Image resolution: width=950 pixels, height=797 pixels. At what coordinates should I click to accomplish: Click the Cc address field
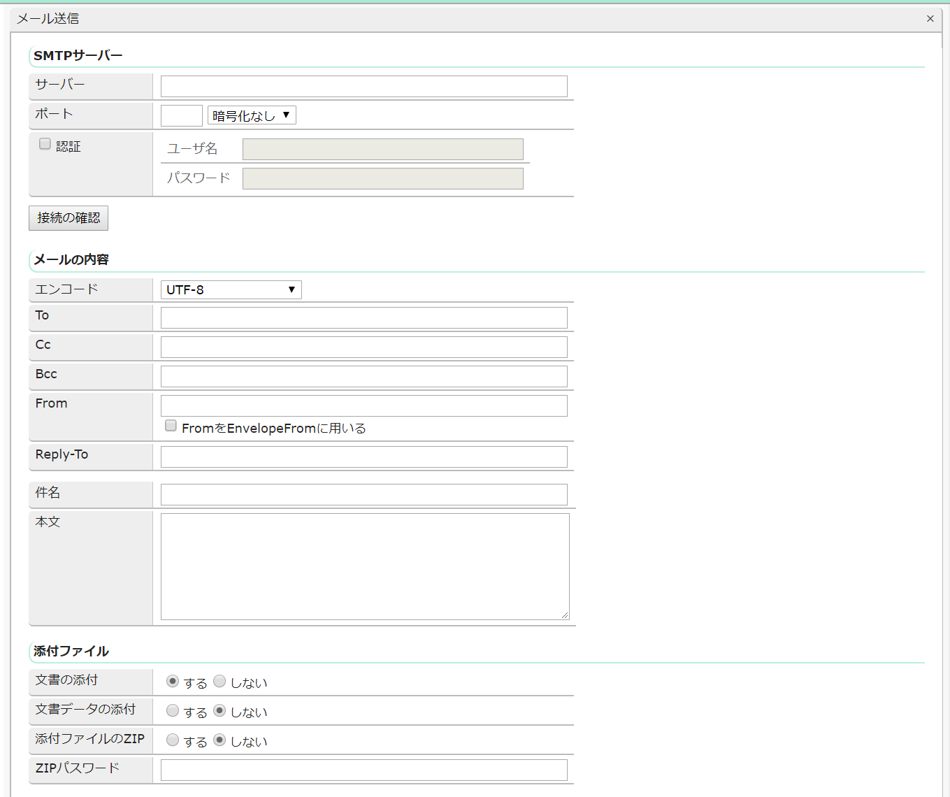point(364,347)
